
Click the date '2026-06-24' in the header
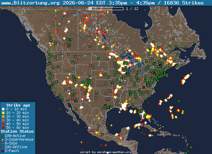78,3
